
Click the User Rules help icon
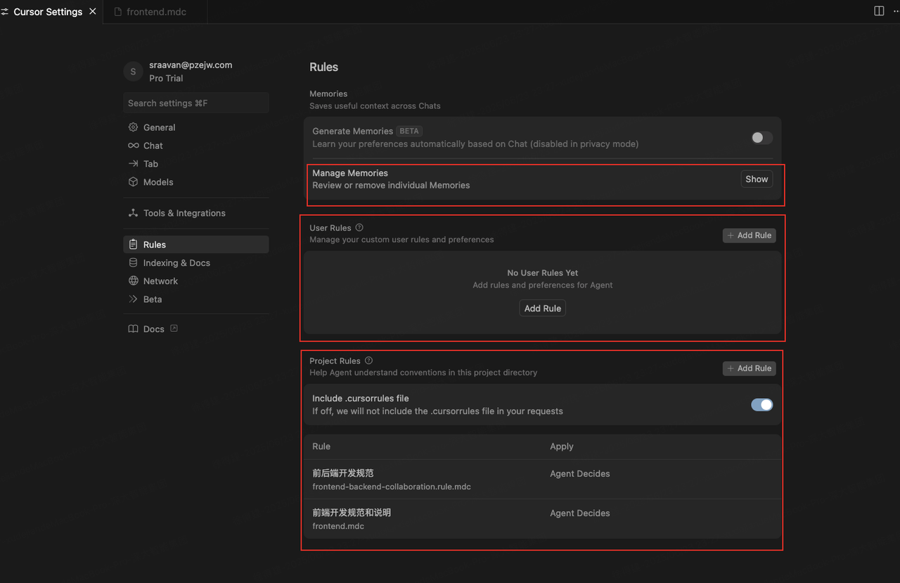(359, 227)
